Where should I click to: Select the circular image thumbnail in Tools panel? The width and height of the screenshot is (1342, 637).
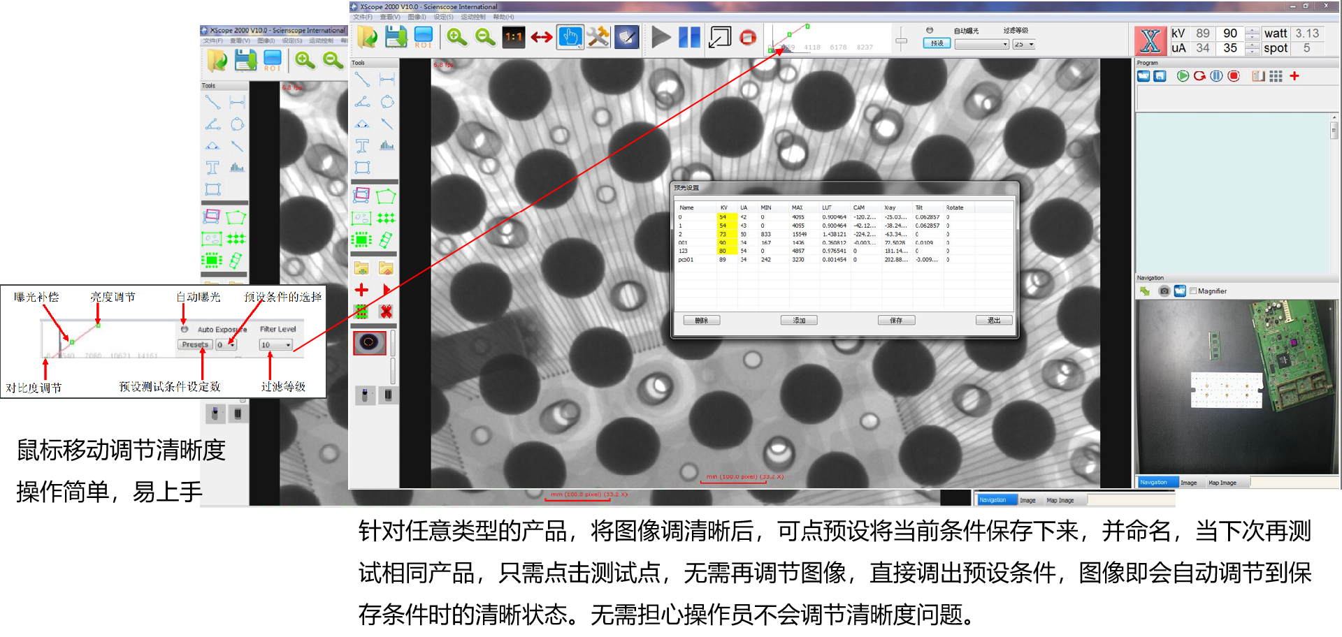coord(369,343)
